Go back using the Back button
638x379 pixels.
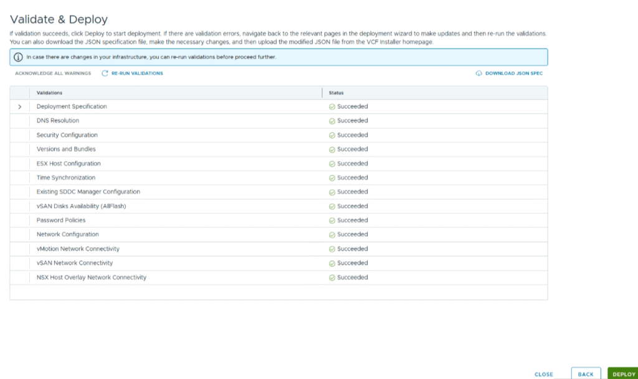point(586,374)
